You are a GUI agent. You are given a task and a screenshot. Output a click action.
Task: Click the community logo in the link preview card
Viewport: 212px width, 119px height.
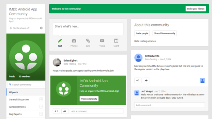(64, 89)
